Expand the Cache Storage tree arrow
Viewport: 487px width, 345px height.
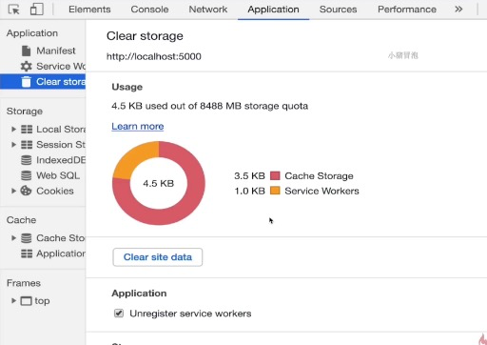click(13, 238)
